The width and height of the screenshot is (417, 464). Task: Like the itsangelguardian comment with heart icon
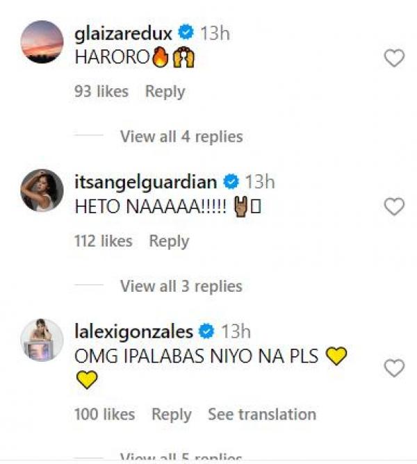(394, 206)
